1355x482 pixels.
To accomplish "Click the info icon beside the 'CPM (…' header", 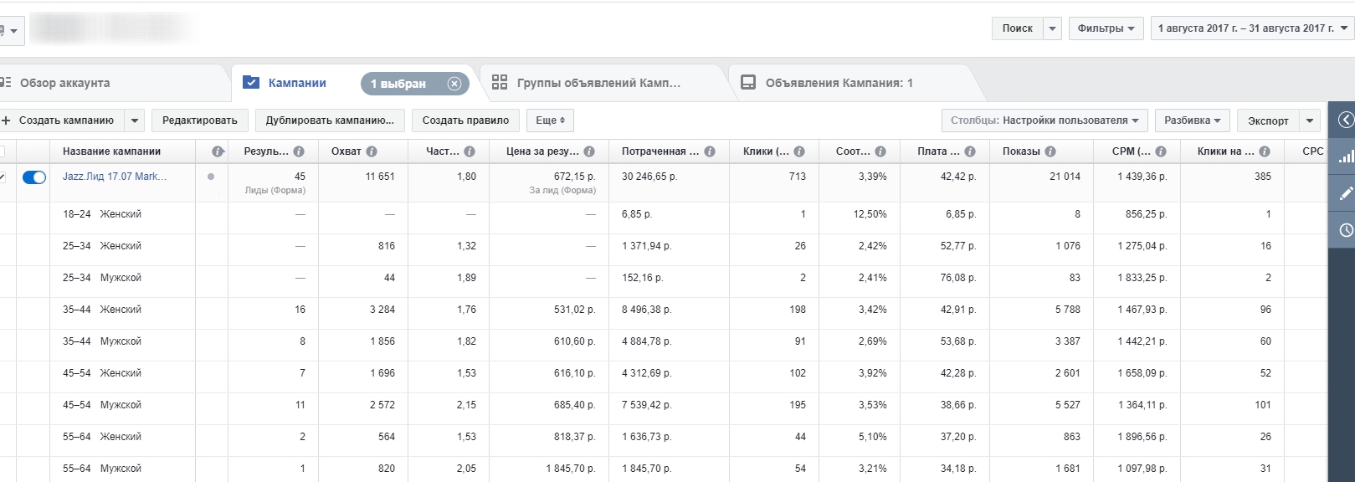I will click(1161, 151).
